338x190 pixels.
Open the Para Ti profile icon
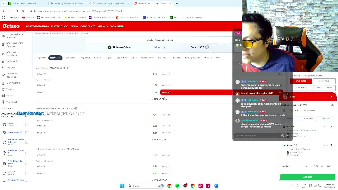click(3, 108)
